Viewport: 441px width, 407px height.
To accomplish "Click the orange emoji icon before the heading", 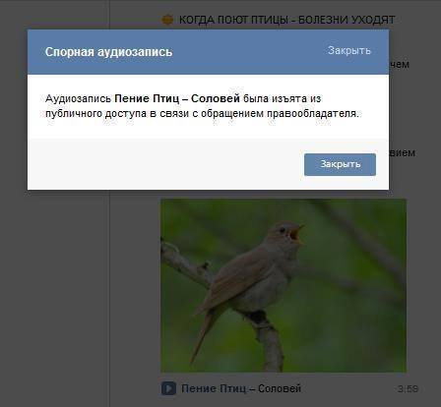I will point(167,20).
